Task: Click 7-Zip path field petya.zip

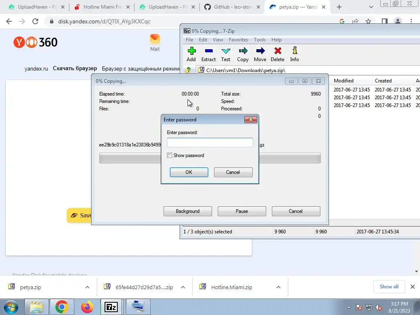Action: (308, 70)
